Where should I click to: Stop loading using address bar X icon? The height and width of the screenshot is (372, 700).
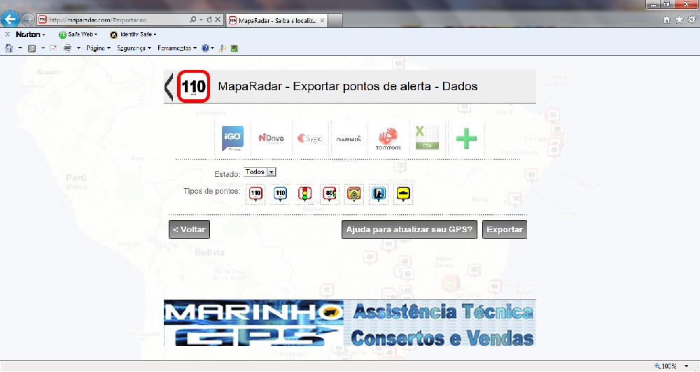(x=218, y=20)
